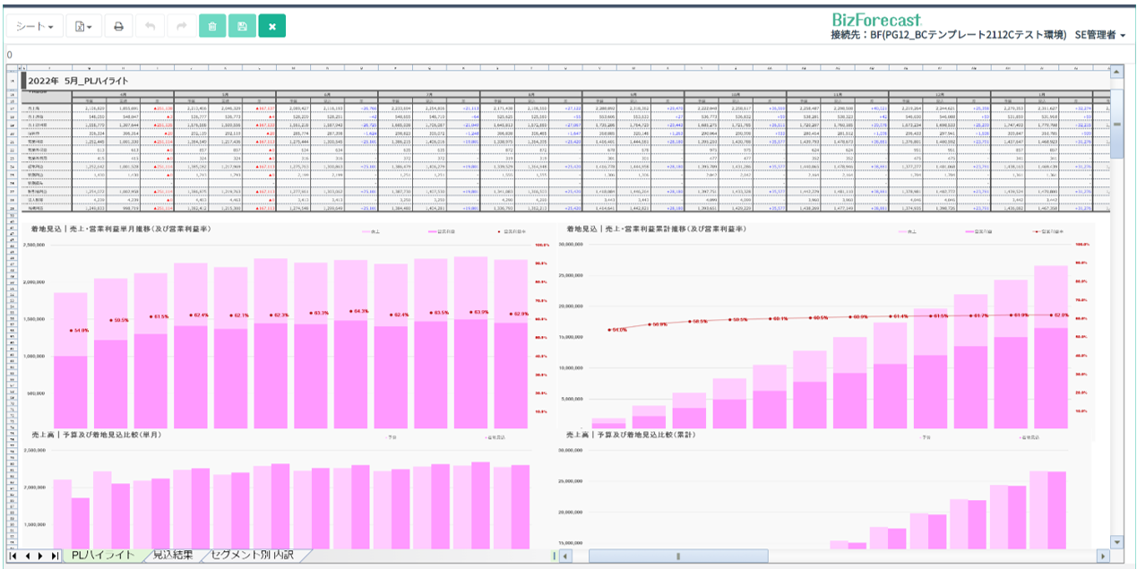Click the horizontal scrollbar thumb
The width and height of the screenshot is (1137, 569).
coord(677,556)
